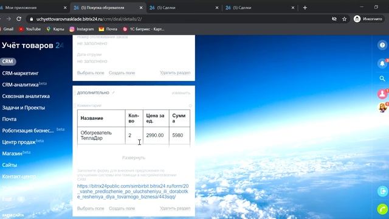389x219 pixels.
Task: Click Удалить раздел in the upper section
Action: click(x=175, y=73)
